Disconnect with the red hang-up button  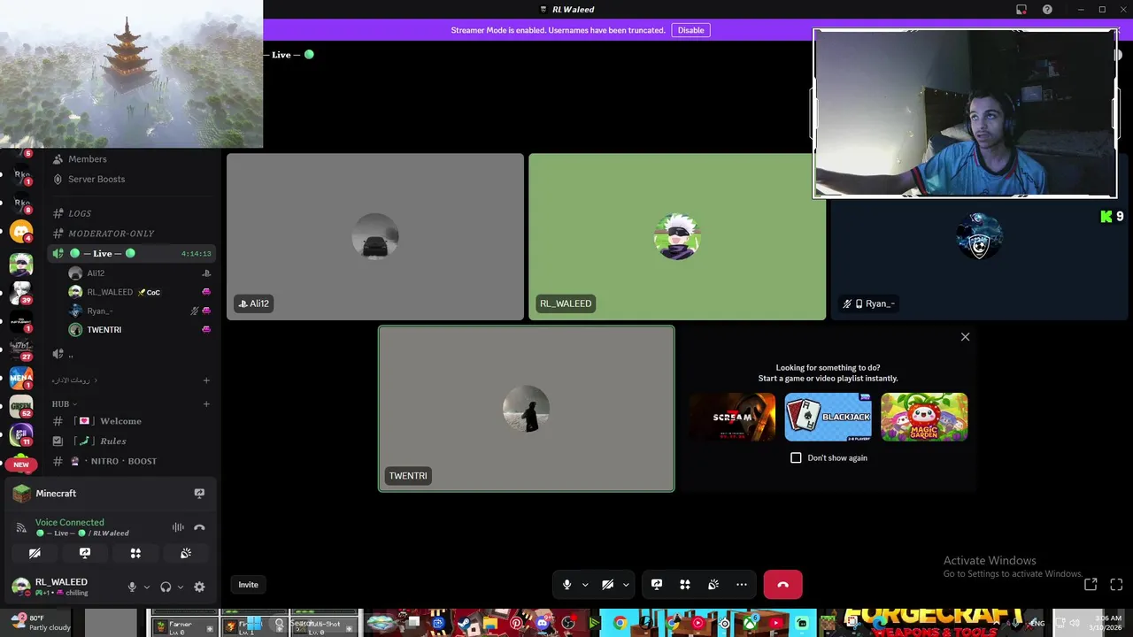pos(782,585)
